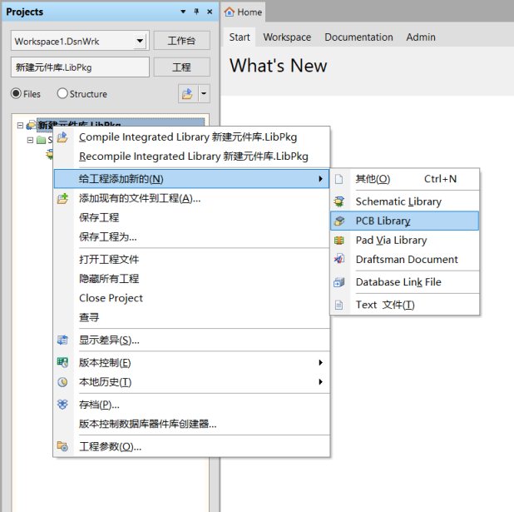
Task: Click the 存档 archive icon
Action: pos(62,405)
